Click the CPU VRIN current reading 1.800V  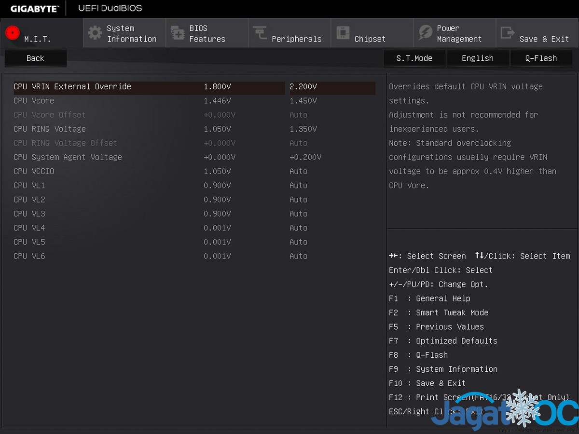click(x=217, y=87)
